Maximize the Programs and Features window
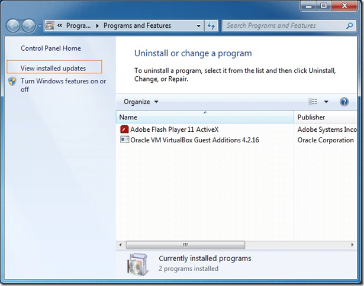Screen dimensions: 364x286 [324, 6]
